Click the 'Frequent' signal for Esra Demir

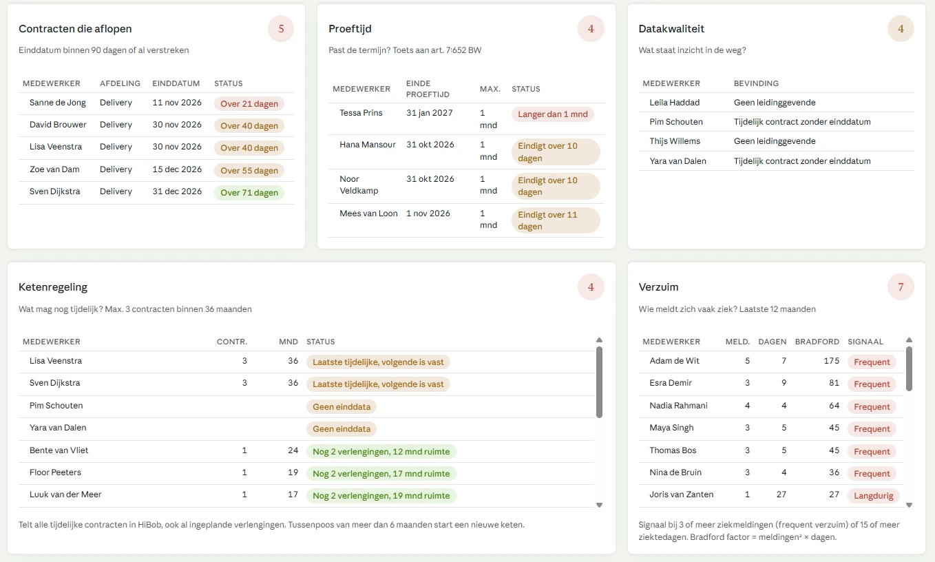tap(872, 384)
